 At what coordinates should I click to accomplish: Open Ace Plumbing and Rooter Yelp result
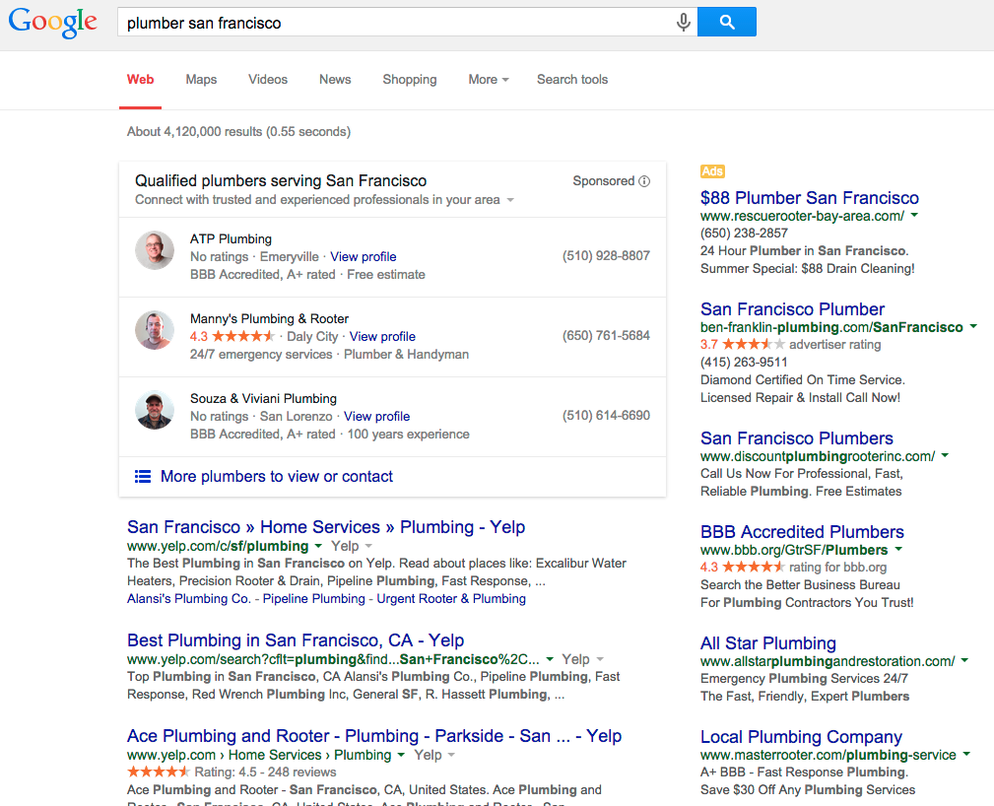[374, 736]
